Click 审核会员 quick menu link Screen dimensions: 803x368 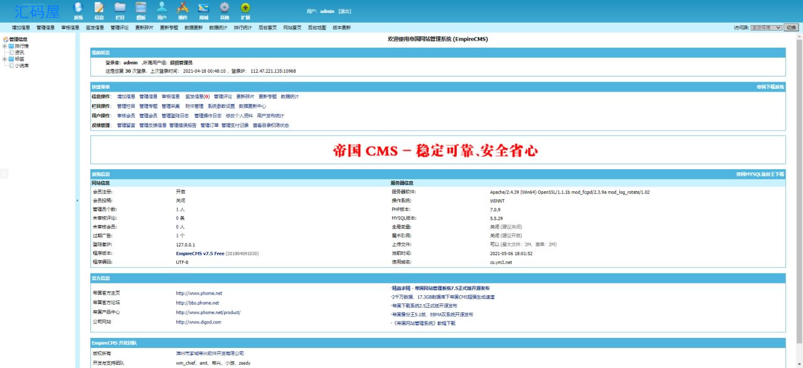pyautogui.click(x=126, y=115)
